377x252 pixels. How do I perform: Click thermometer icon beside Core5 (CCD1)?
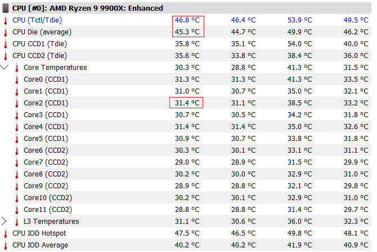point(17,139)
